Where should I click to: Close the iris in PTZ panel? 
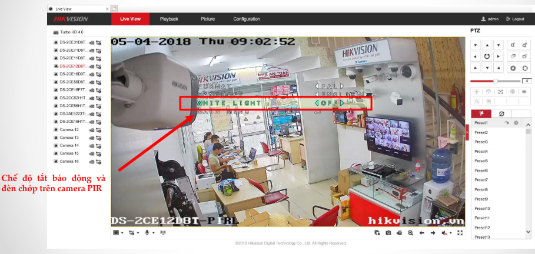[513, 68]
